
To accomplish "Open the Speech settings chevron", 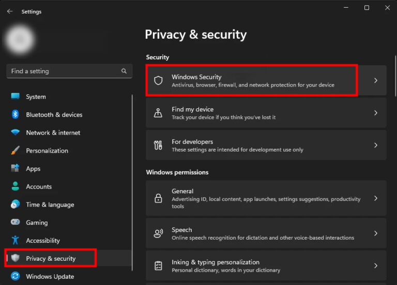I will point(376,233).
